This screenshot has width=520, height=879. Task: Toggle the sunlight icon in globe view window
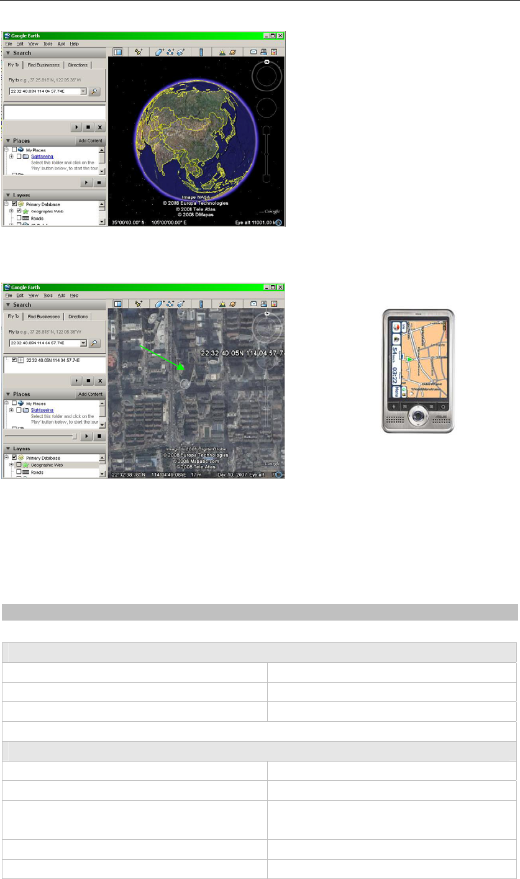click(222, 53)
